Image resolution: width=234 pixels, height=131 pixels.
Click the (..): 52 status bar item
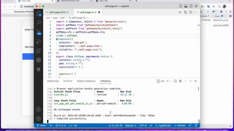[73, 126]
